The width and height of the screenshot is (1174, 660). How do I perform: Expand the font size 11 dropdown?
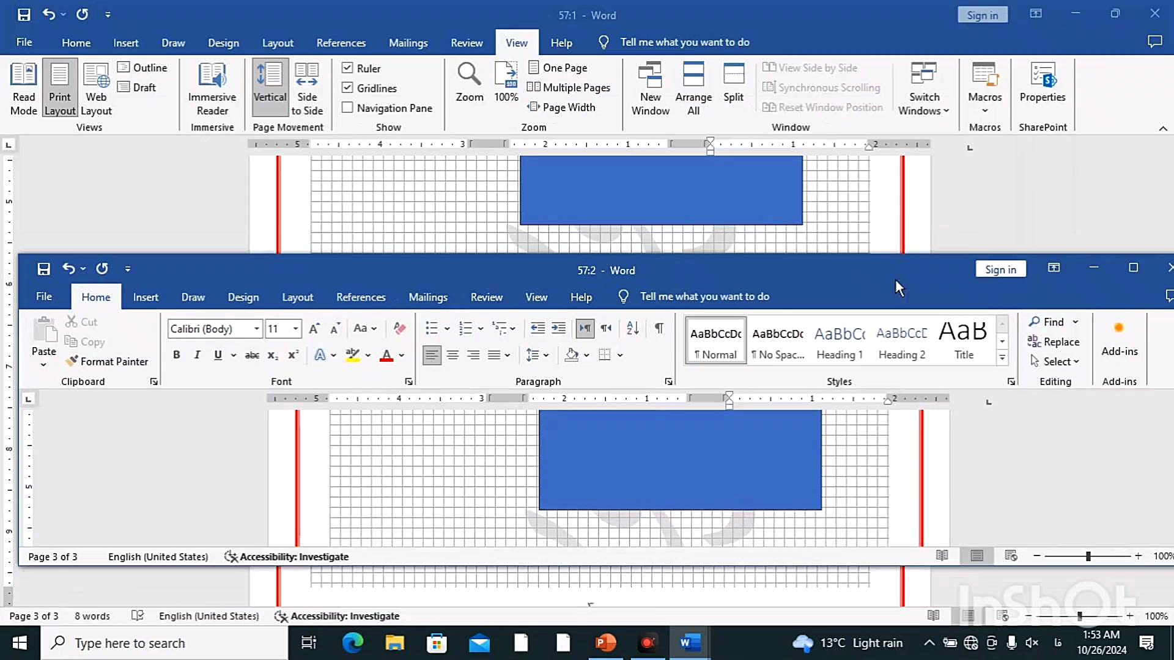coord(296,329)
